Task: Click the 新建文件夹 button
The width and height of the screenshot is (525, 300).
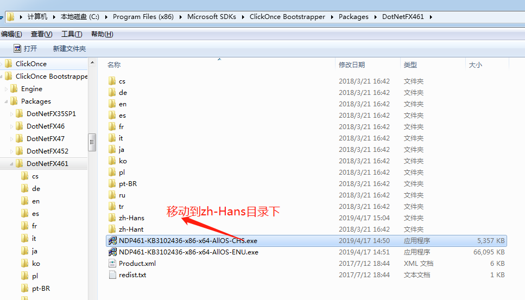Action: 69,49
